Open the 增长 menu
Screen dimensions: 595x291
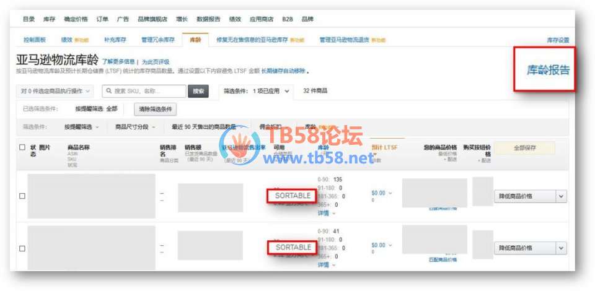click(182, 19)
